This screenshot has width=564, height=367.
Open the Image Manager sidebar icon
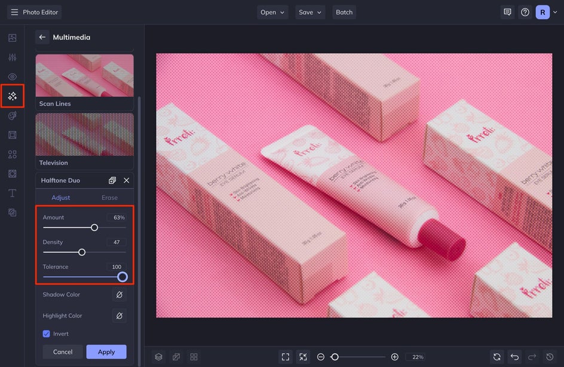[x=12, y=38]
